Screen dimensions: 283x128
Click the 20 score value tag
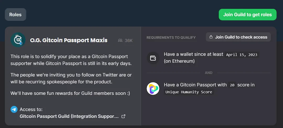(x=232, y=85)
